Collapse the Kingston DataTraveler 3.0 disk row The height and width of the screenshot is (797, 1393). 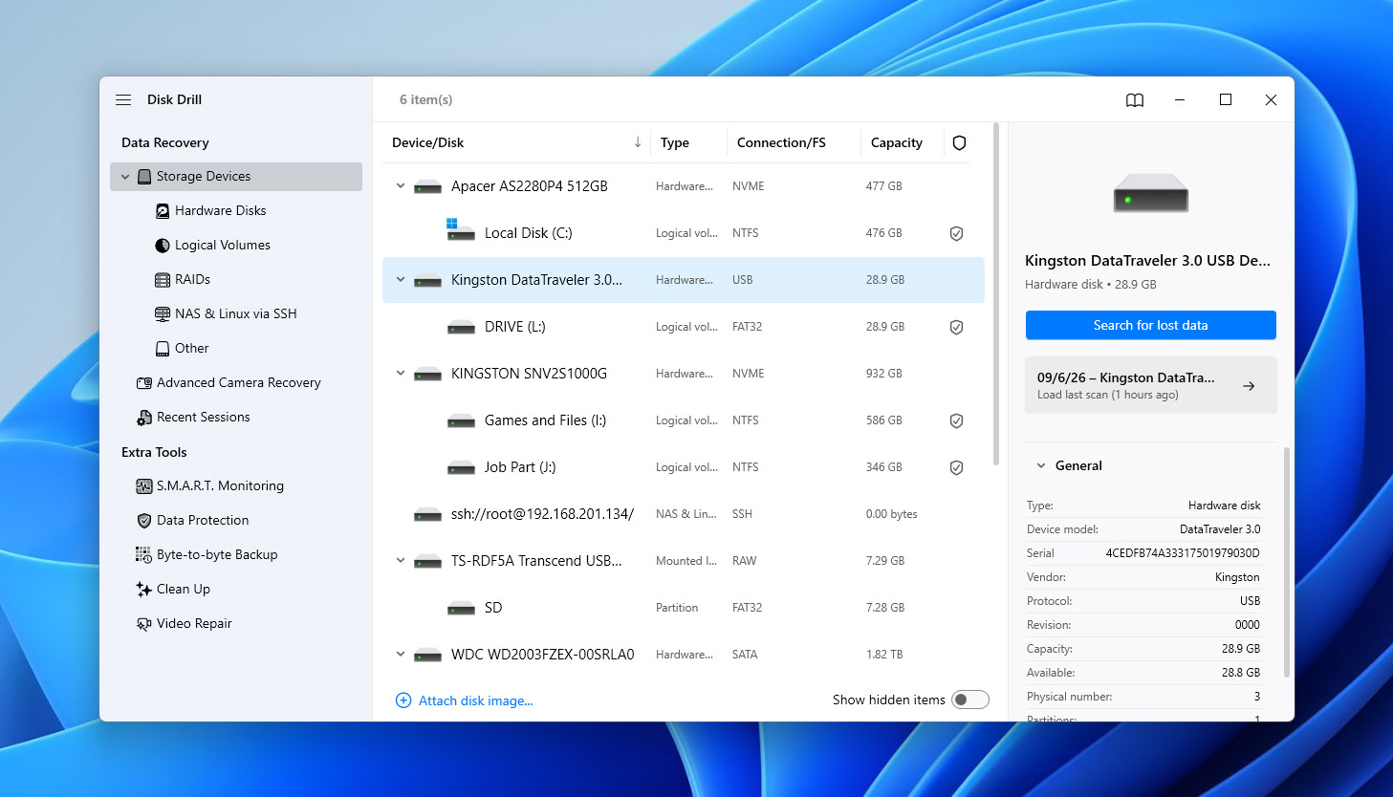point(401,280)
